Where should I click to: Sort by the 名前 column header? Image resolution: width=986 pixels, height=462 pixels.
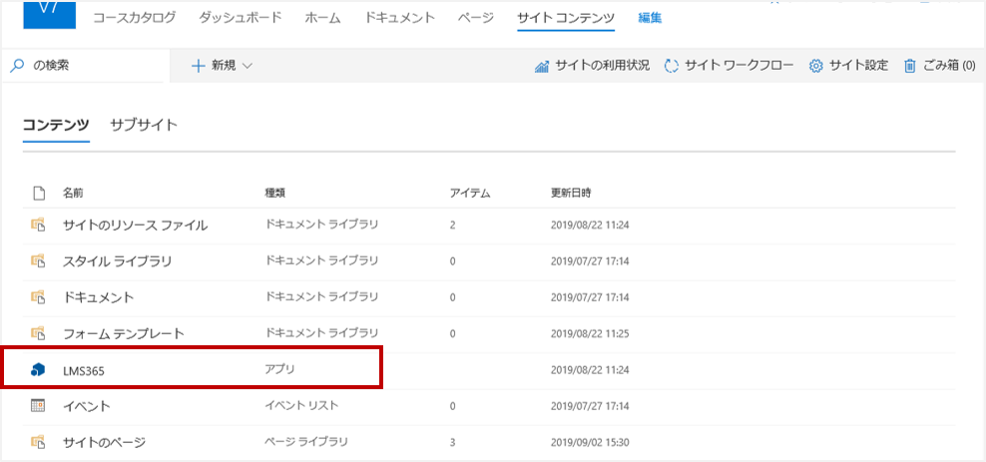click(x=74, y=192)
